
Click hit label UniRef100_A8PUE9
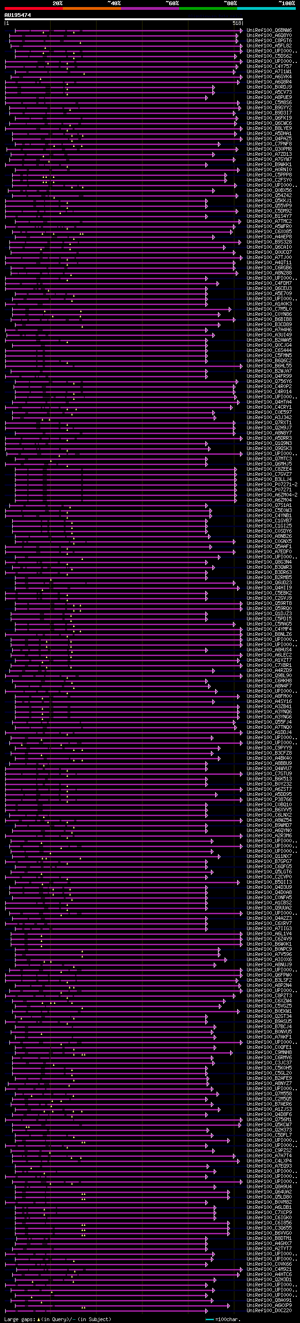pos(269,98)
